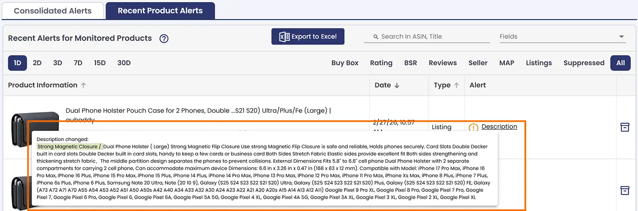Archive the first product alert row

[x=624, y=127]
